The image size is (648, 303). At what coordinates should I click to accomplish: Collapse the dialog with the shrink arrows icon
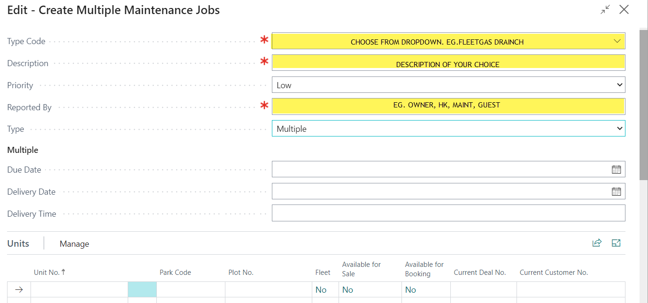(605, 10)
